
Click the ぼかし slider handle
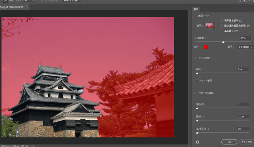(197, 121)
